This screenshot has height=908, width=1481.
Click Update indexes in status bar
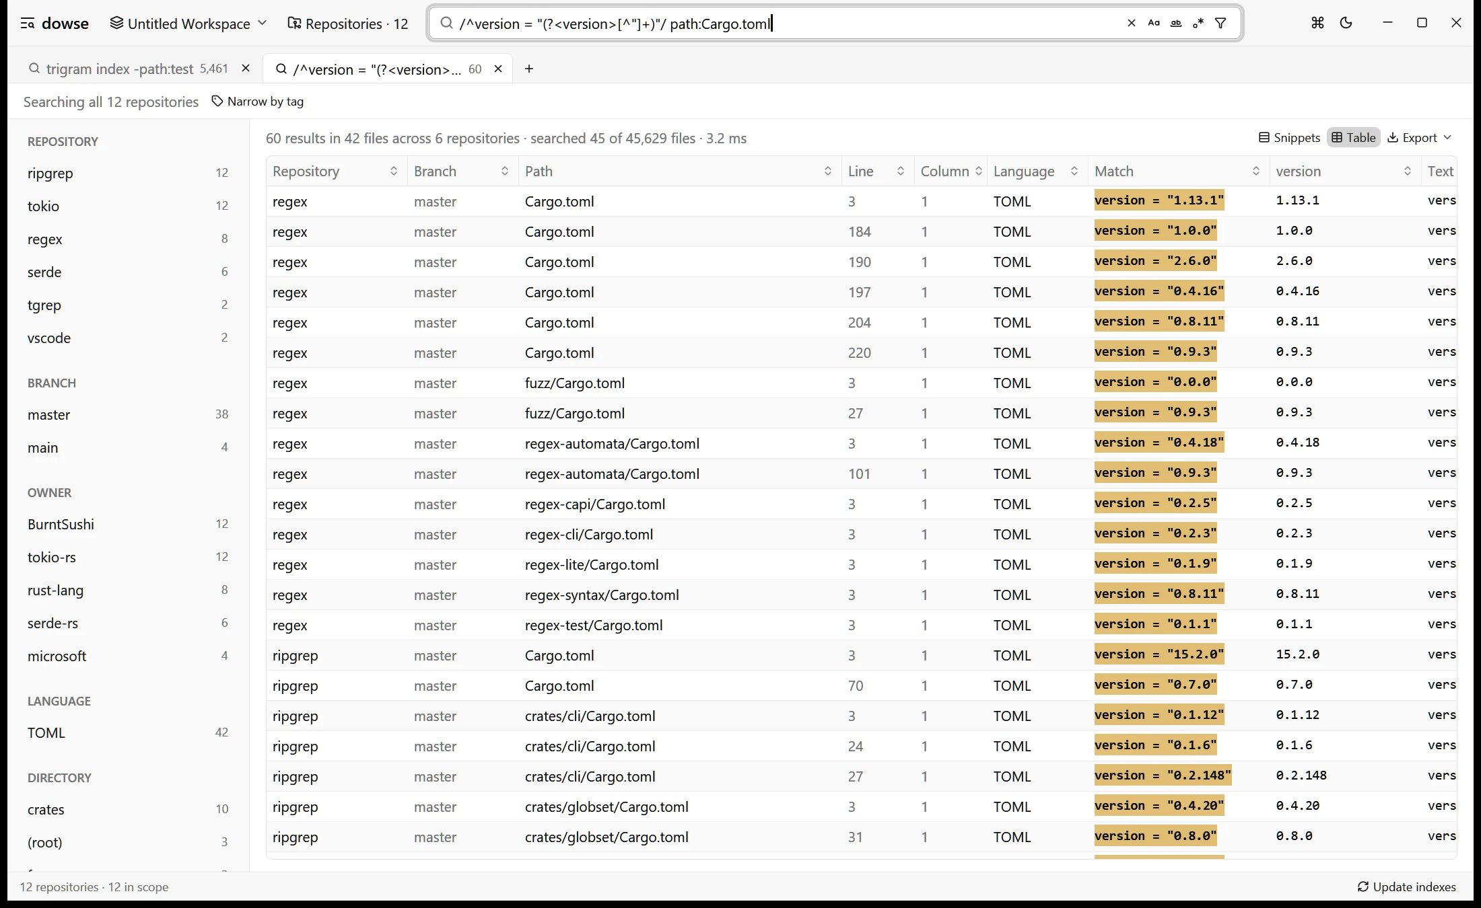point(1407,887)
